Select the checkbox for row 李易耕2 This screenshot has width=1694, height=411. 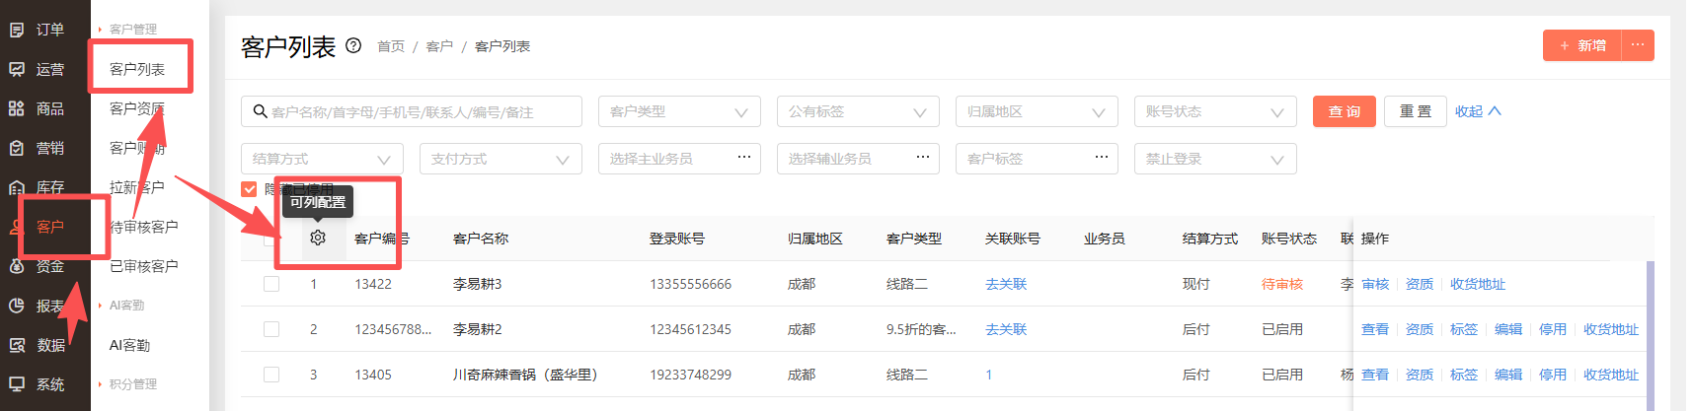pos(271,329)
